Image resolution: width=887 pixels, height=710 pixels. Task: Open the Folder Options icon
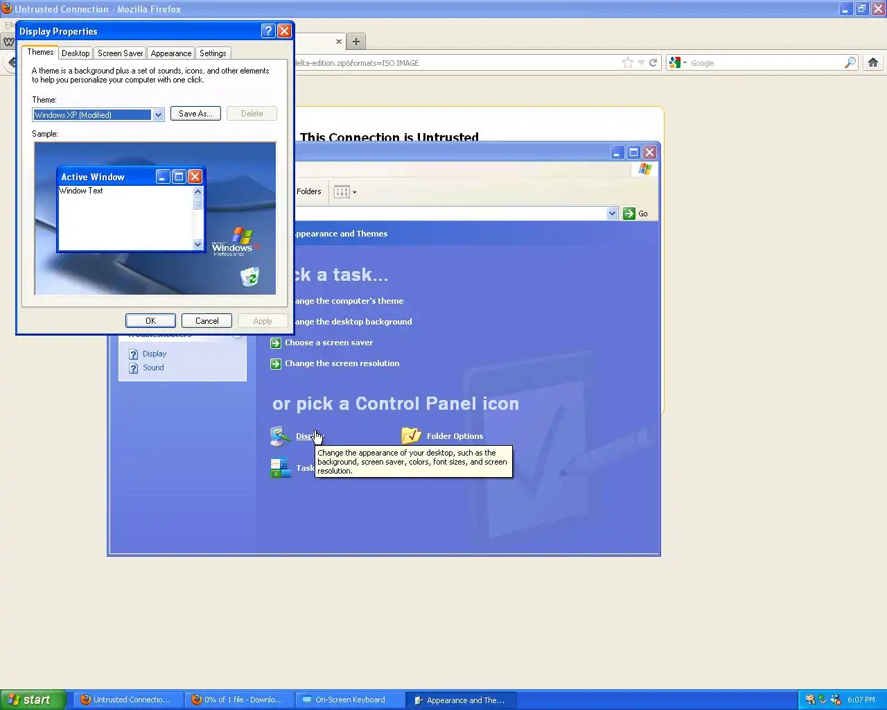[x=412, y=435]
